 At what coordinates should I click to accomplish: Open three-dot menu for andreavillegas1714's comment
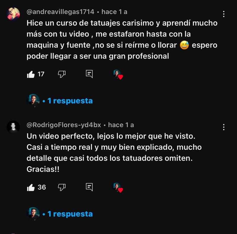[x=224, y=14]
